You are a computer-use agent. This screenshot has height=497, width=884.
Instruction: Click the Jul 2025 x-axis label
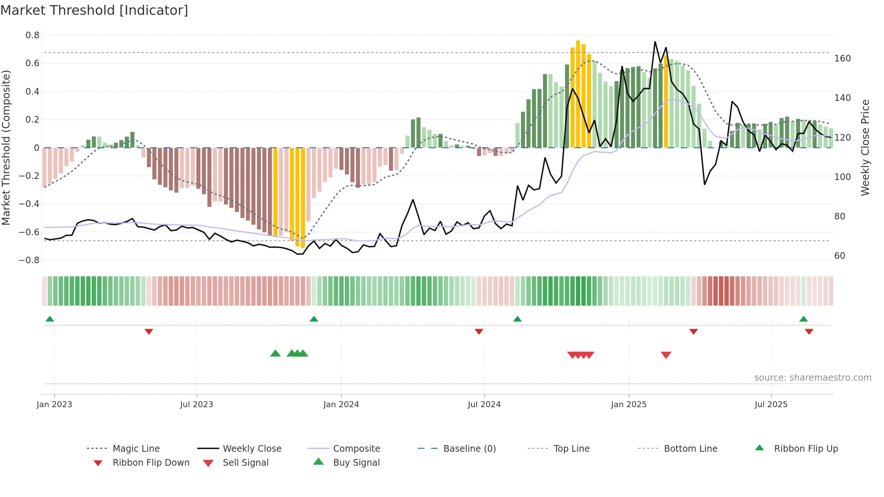(771, 404)
